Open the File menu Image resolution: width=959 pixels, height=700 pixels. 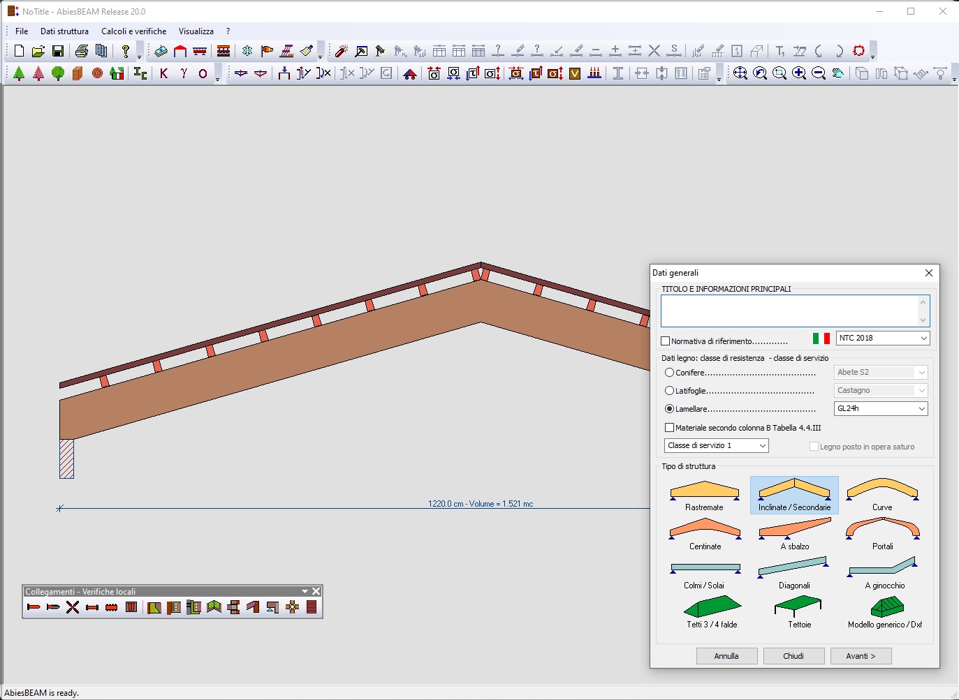pyautogui.click(x=22, y=31)
